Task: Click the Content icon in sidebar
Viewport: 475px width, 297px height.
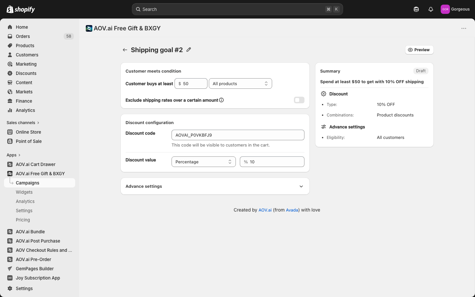Action: coord(10,82)
